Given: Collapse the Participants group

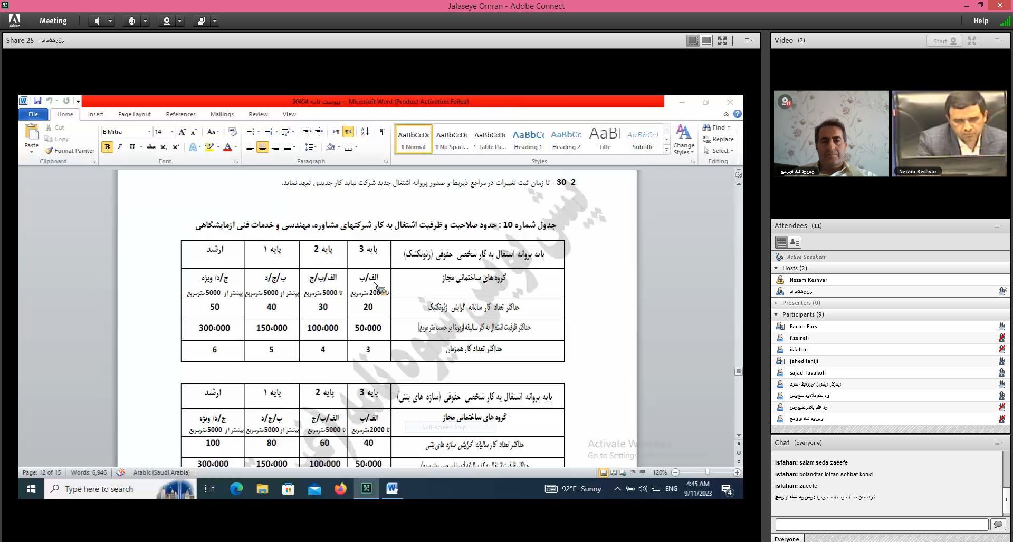Looking at the screenshot, I should [x=776, y=314].
